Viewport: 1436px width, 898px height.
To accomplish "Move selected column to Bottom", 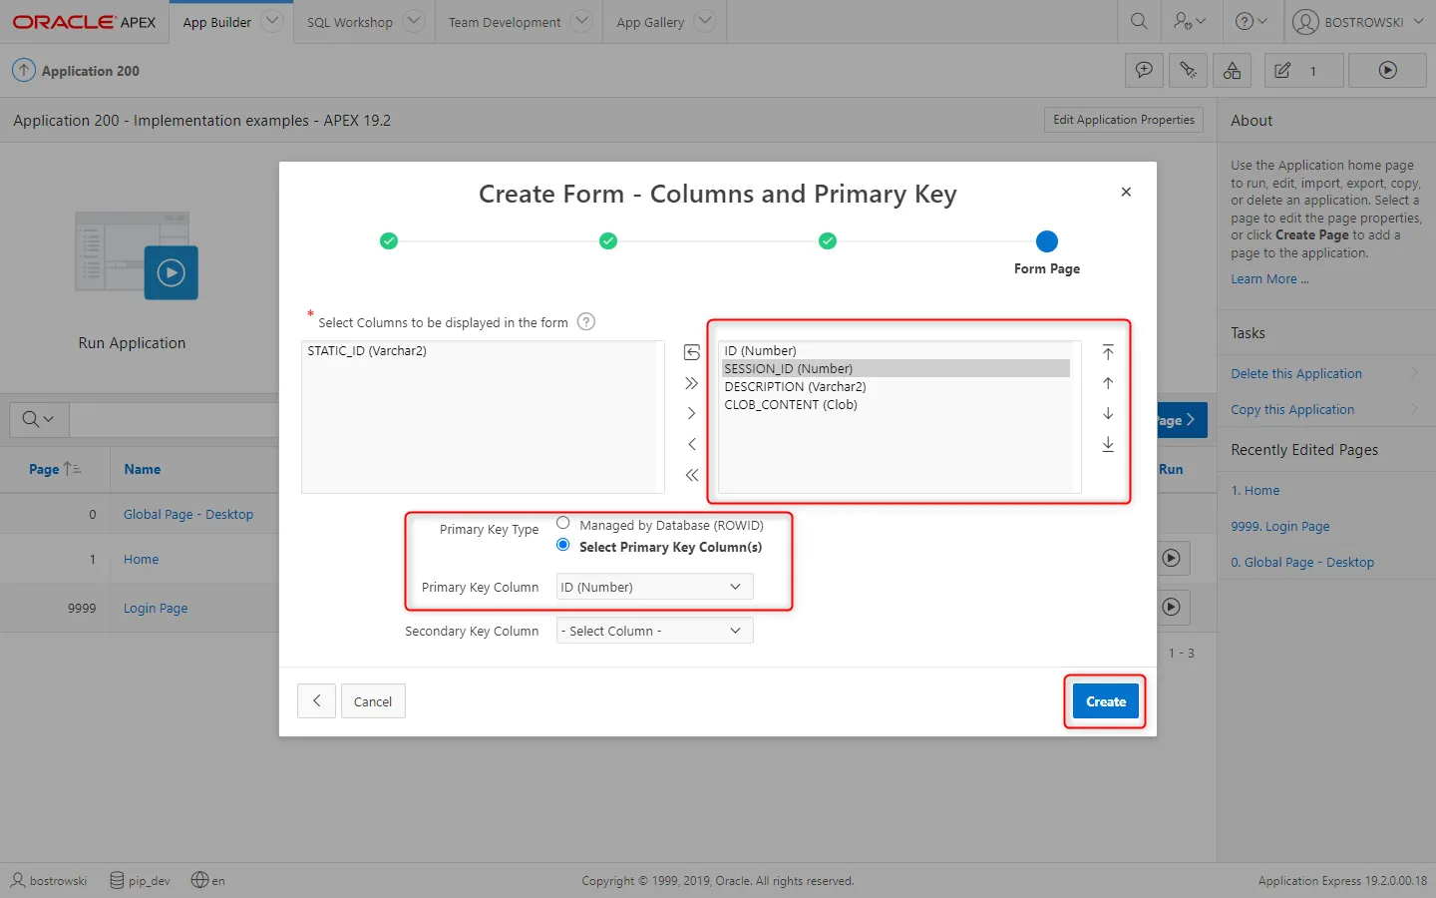I will 1108,444.
